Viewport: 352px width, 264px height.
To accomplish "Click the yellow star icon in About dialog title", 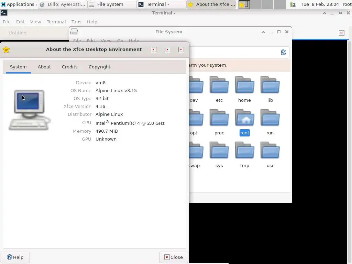I will 6,49.
